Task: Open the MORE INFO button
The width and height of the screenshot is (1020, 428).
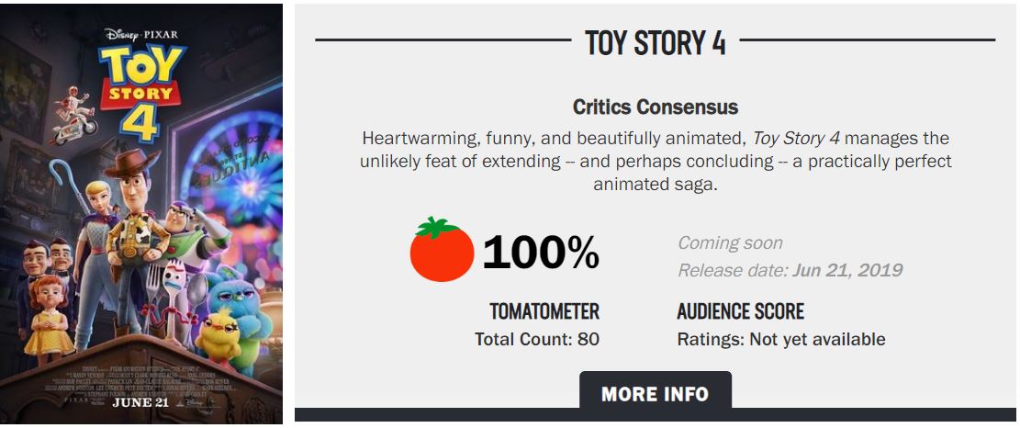Action: click(x=655, y=393)
